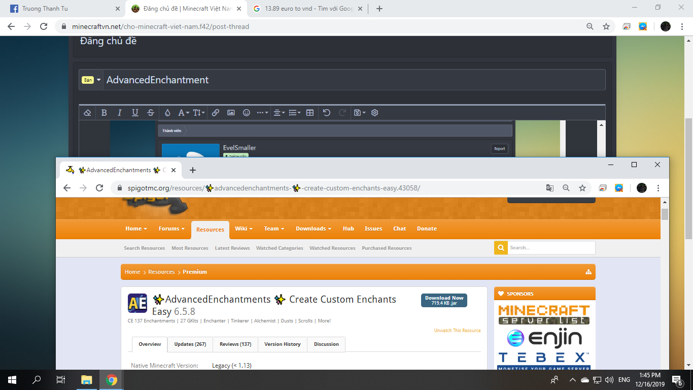Open the text color droplet tool
The image size is (693, 390).
click(x=167, y=113)
